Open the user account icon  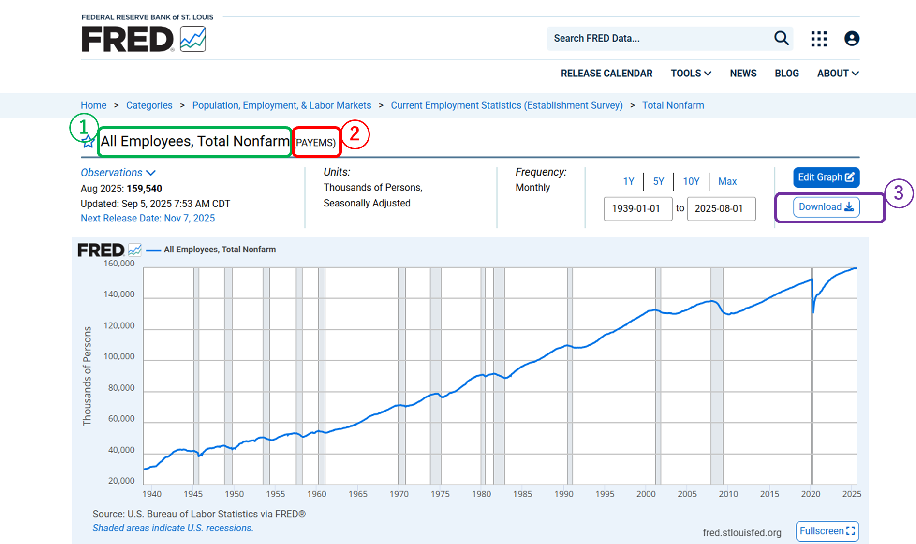pos(852,39)
